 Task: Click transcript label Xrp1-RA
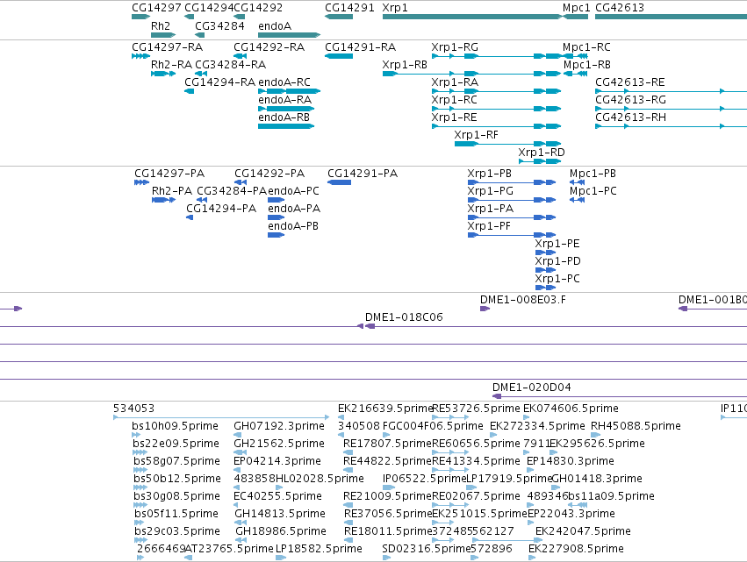click(455, 82)
